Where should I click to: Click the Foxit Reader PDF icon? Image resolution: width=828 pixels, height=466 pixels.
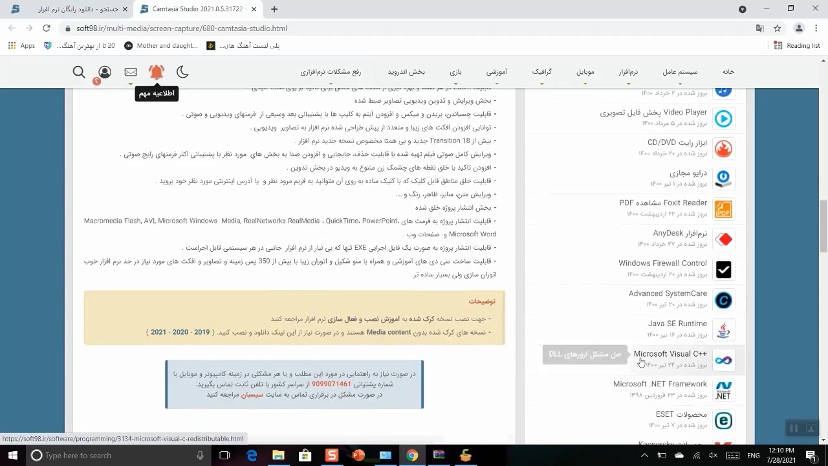[723, 209]
